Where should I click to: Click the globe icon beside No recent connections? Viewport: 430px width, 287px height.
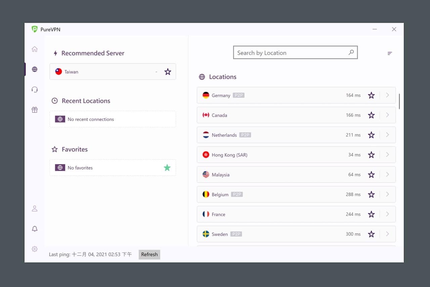(60, 119)
